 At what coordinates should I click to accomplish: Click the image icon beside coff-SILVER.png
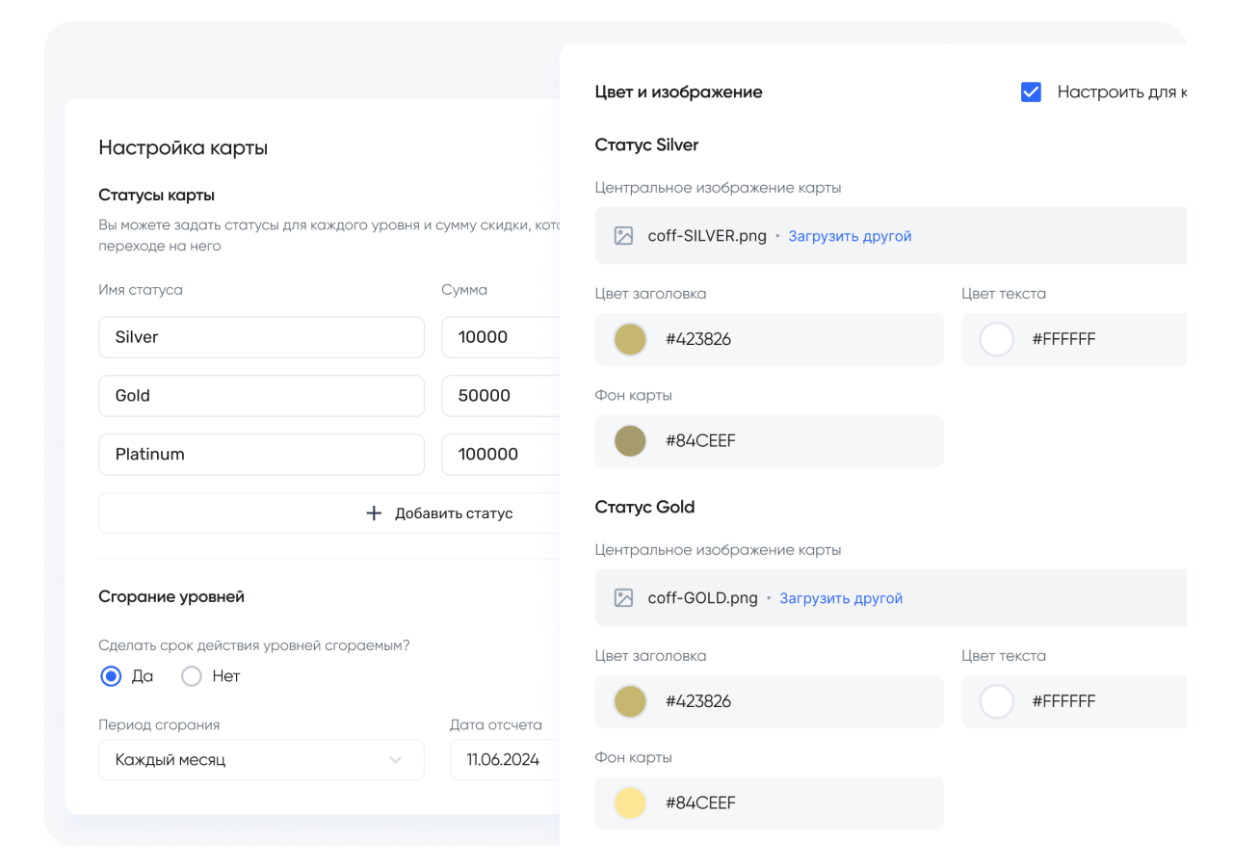[623, 236]
